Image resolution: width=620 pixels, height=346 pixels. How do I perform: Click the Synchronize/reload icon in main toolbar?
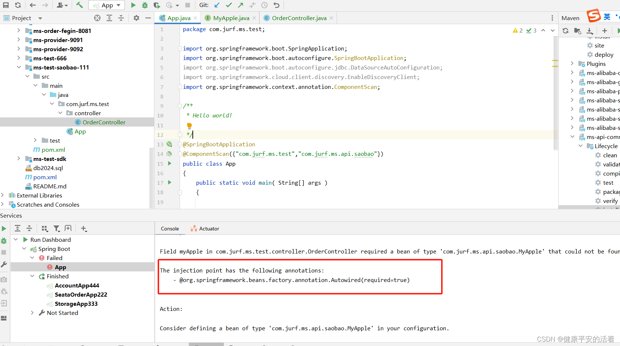tap(18, 5)
